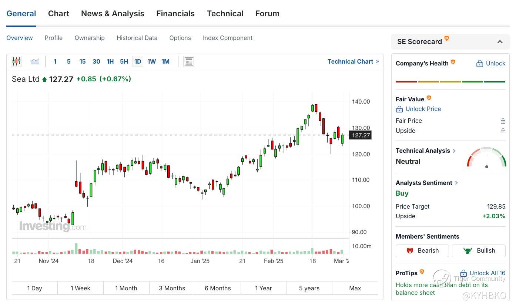Vote Bullish sentiment
The width and height of the screenshot is (516, 307).
click(x=479, y=250)
